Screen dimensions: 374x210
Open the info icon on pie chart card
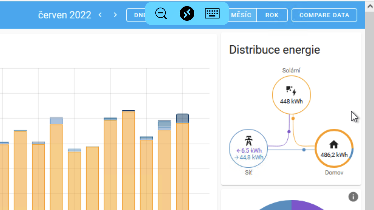point(353,197)
